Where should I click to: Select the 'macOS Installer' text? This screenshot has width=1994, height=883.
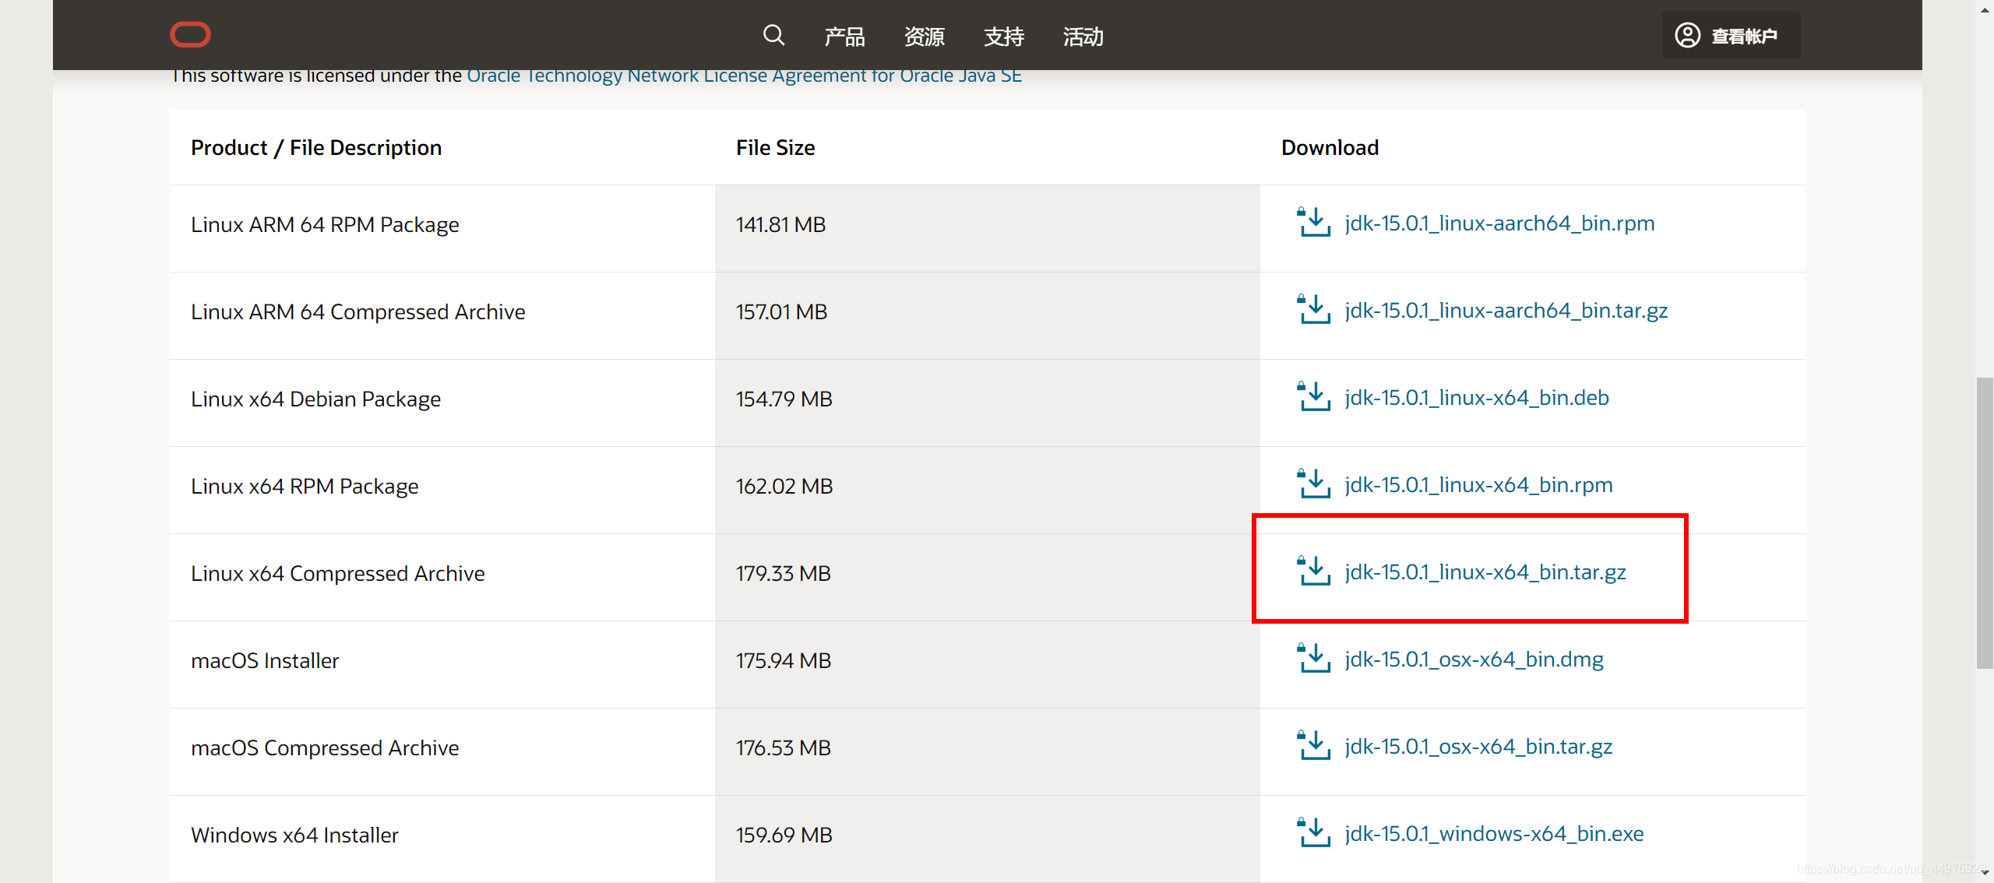point(265,661)
